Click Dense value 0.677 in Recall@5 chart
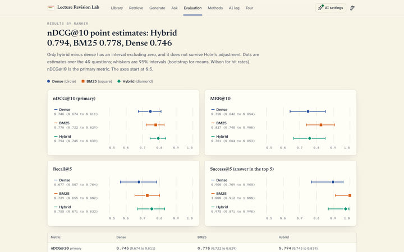The image size is (404, 252). pyautogui.click(x=59, y=185)
